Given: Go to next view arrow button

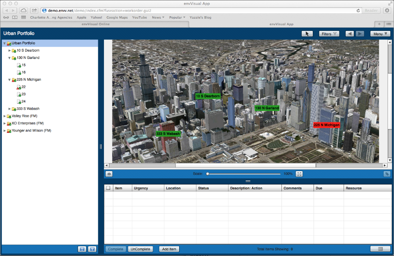Looking at the screenshot, I should [360, 34].
